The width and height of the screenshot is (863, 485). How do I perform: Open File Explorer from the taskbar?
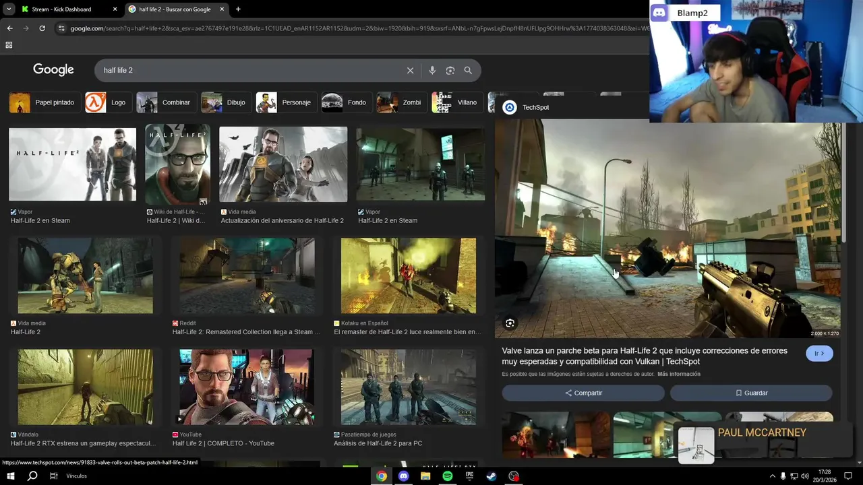[x=425, y=476]
